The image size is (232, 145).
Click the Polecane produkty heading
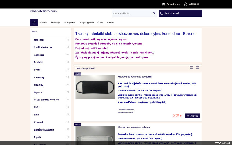click(x=86, y=68)
